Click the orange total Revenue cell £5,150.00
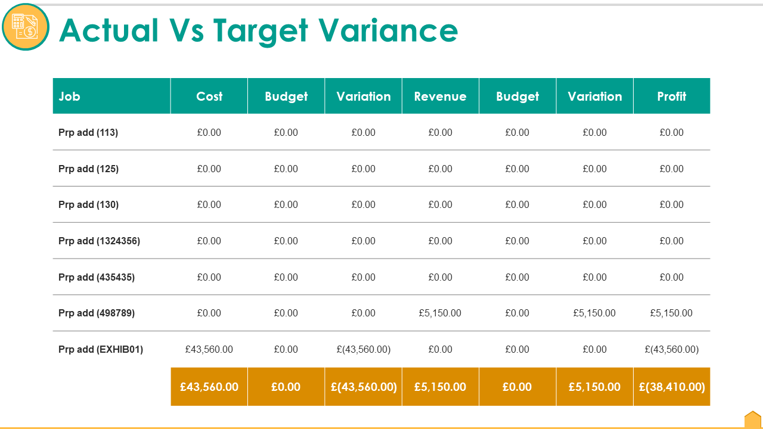 [x=441, y=387]
